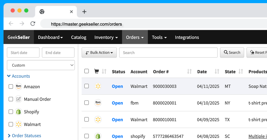Screen dimensions: 267x140
Task: Click the Walmart spark icon in sidebar
Action: coord(19,125)
